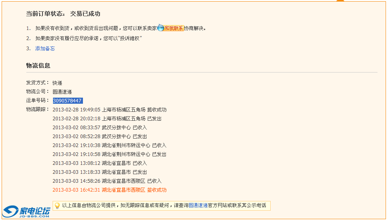Select tracking row 08:52:28 武汉分拨中心 已发出
Image resolution: width=388 pixels, height=220 pixels.
point(100,137)
